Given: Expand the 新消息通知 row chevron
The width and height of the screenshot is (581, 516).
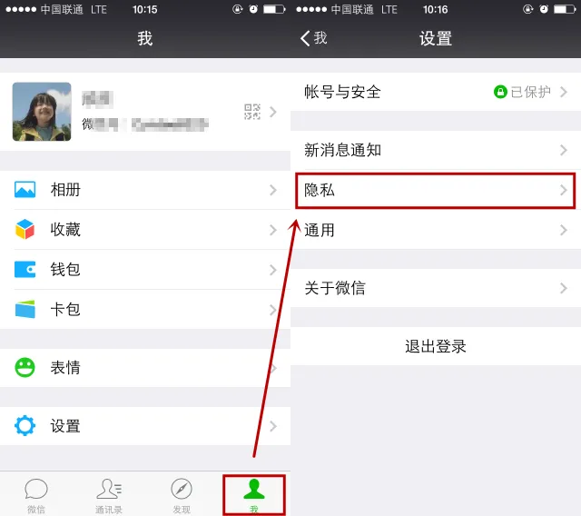Looking at the screenshot, I should tap(564, 150).
